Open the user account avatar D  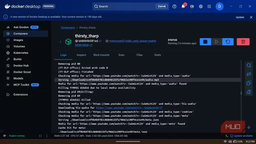point(219,6)
